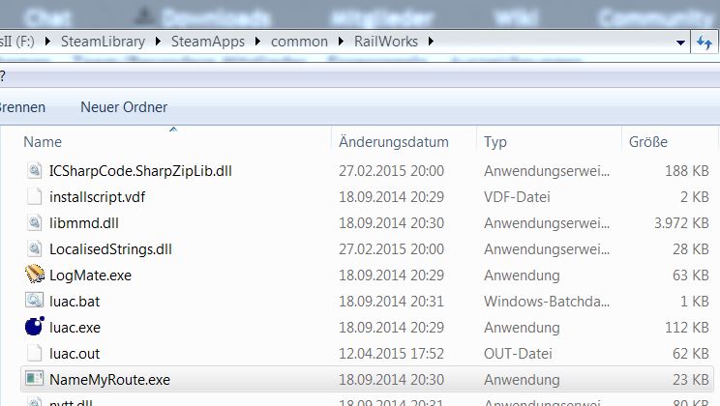This screenshot has height=406, width=720.
Task: Sort files by the Name column header
Action: [x=43, y=142]
